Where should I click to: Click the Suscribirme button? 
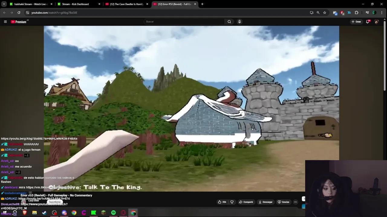(x=55, y=202)
